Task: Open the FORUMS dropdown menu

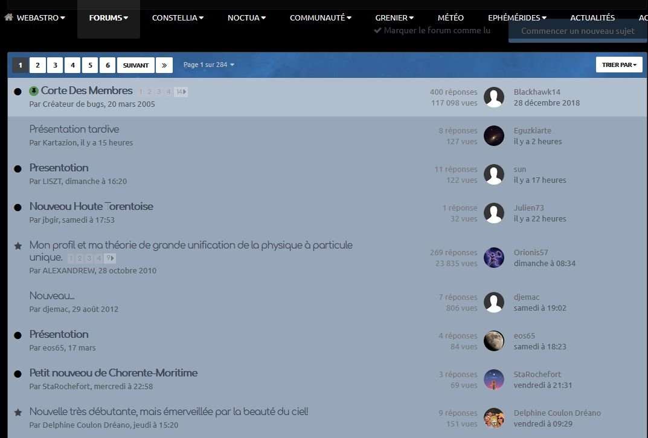Action: [109, 17]
